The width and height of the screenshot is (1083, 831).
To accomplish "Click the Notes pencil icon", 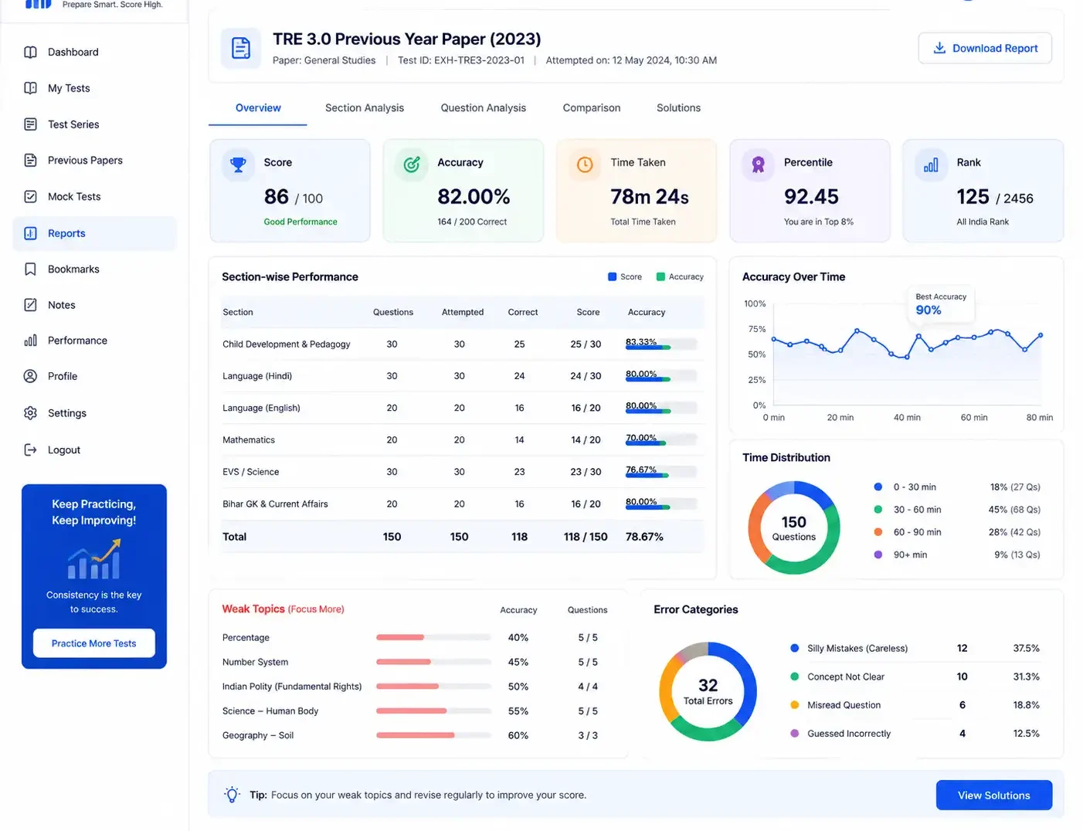I will [30, 305].
